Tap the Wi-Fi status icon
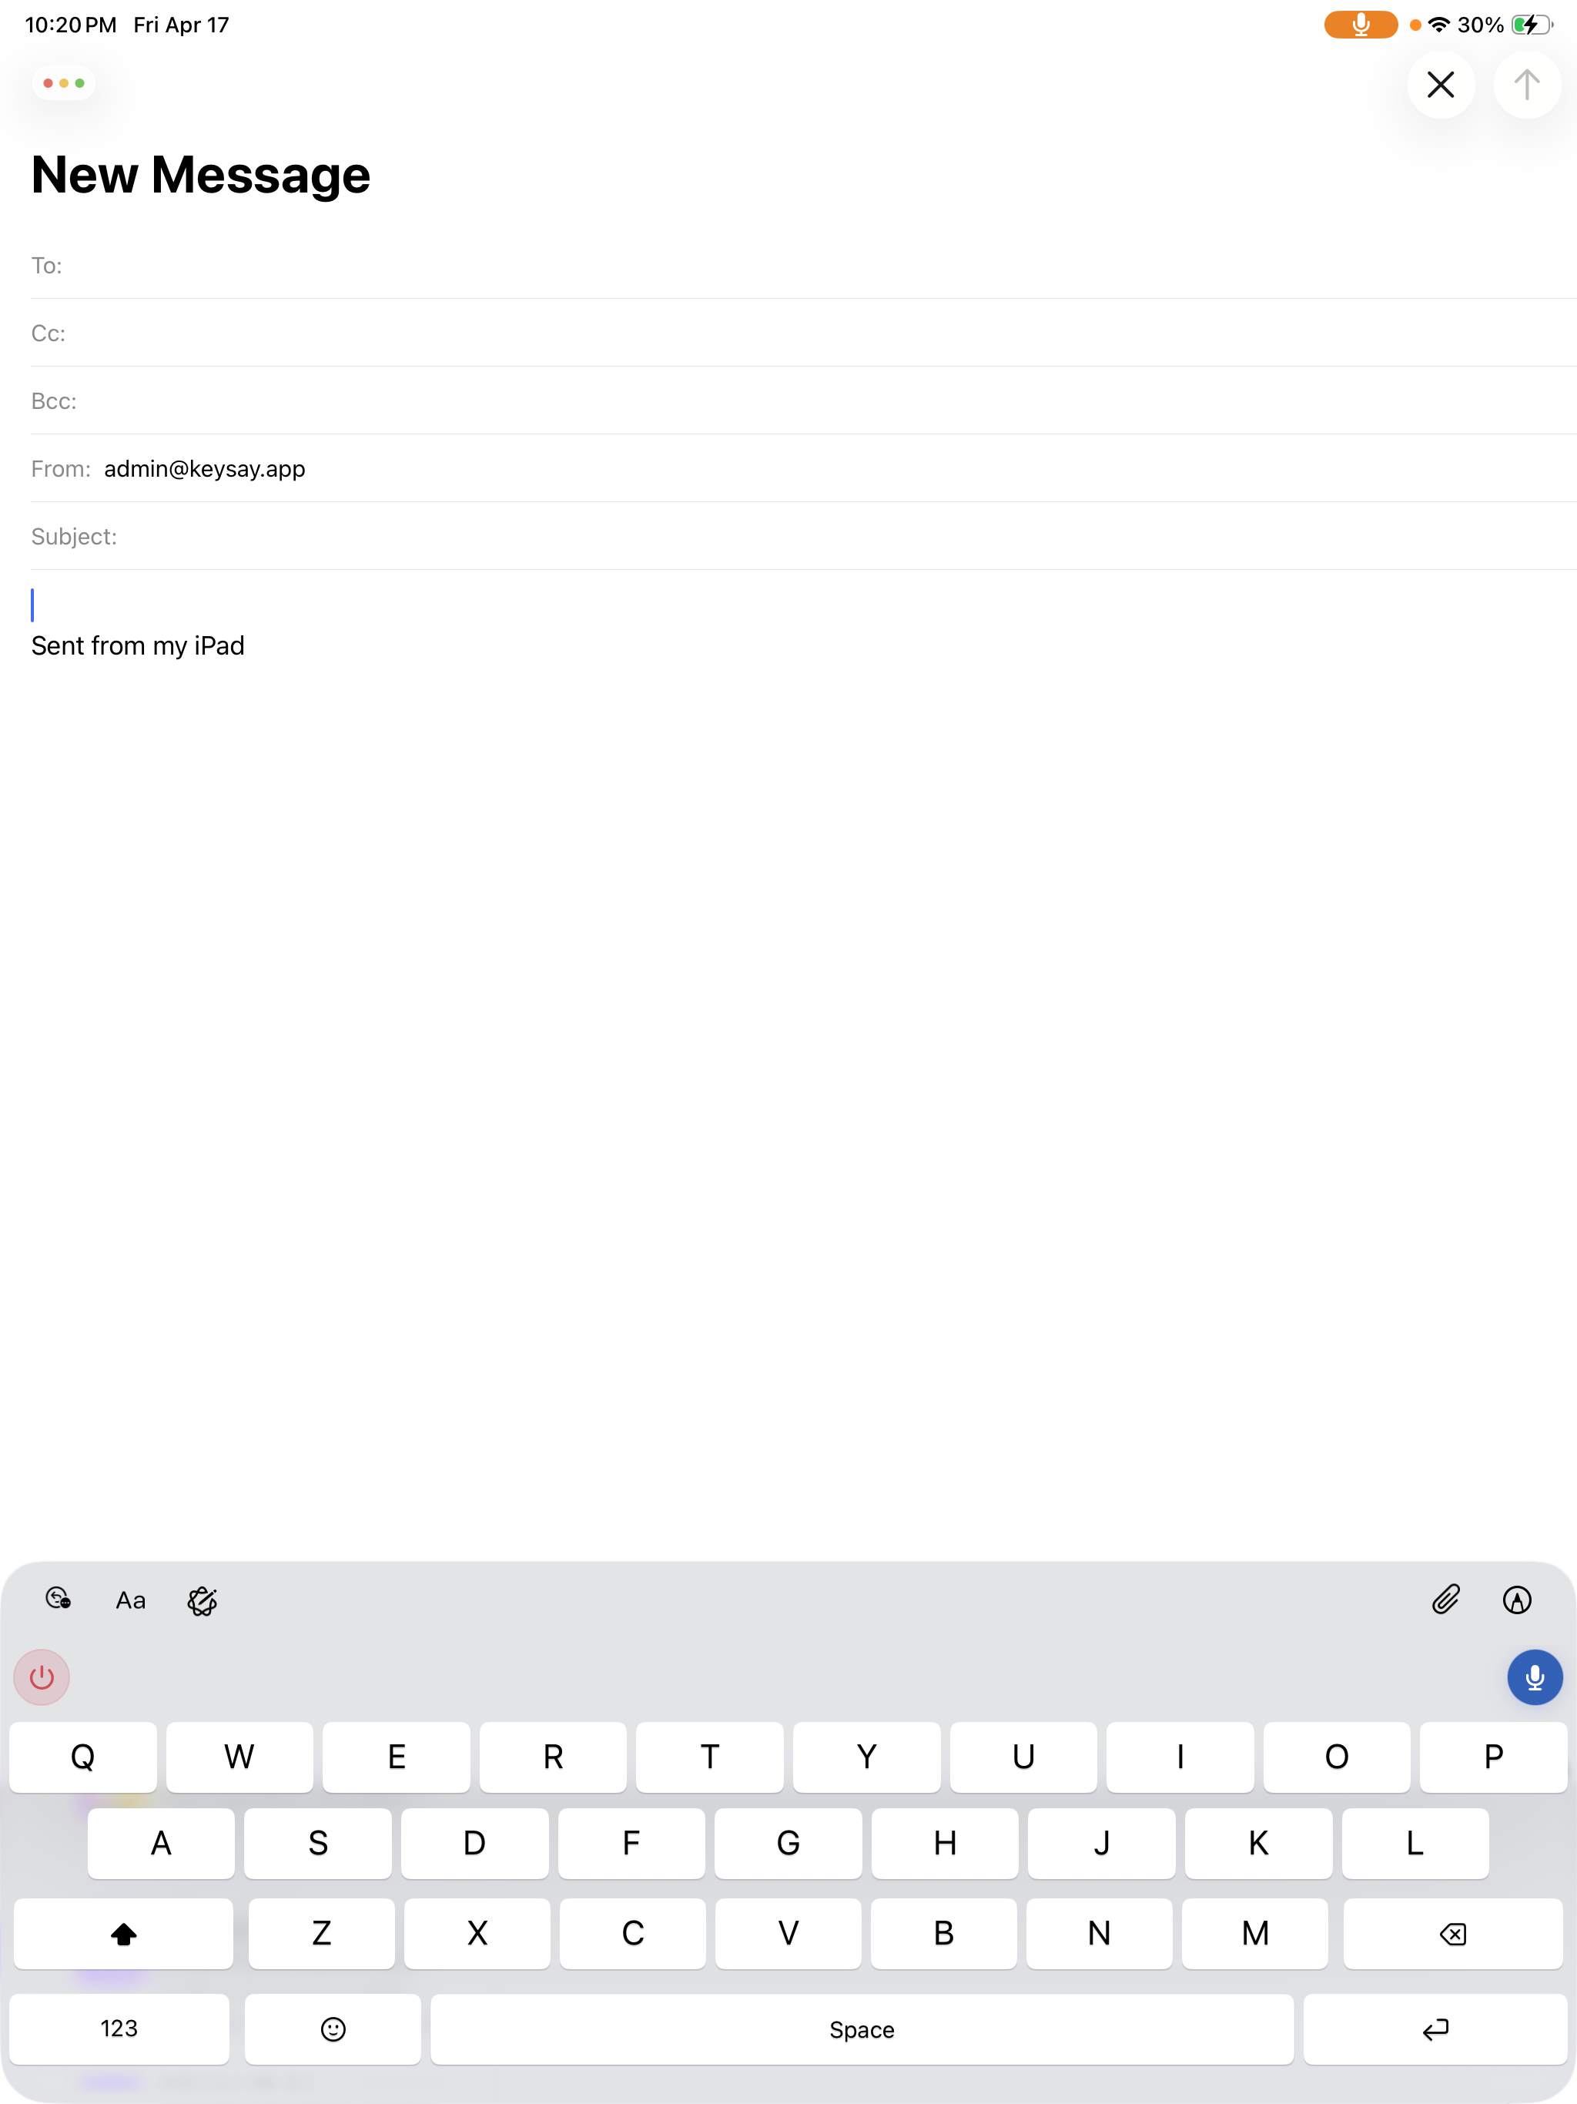Screen dimensions: 1577x2104 click(1439, 25)
